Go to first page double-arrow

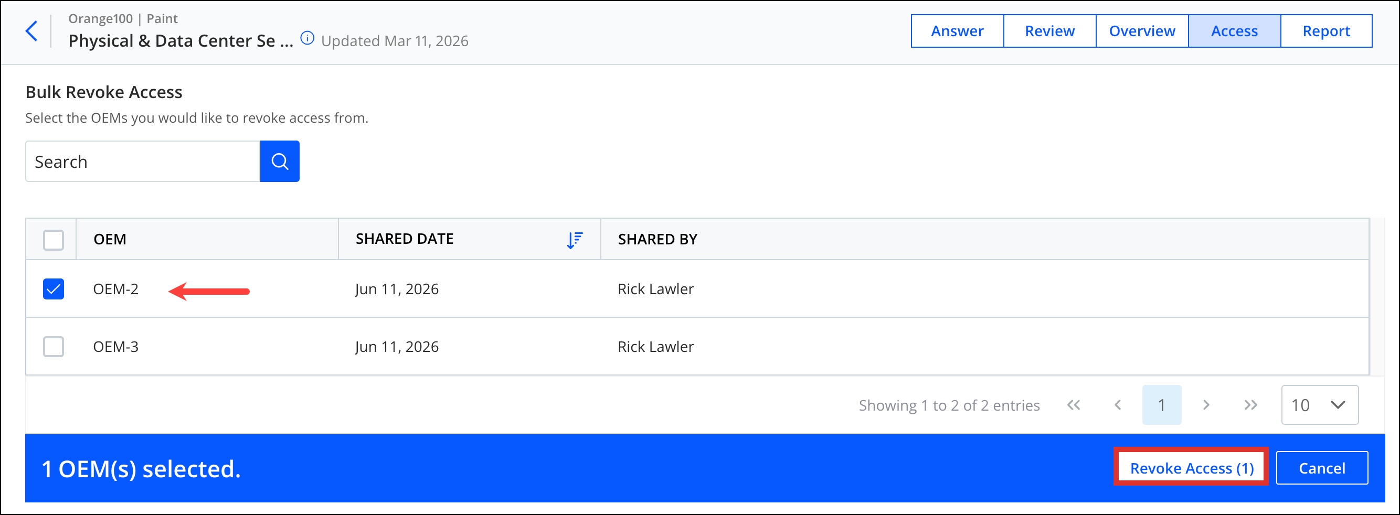[x=1074, y=405]
